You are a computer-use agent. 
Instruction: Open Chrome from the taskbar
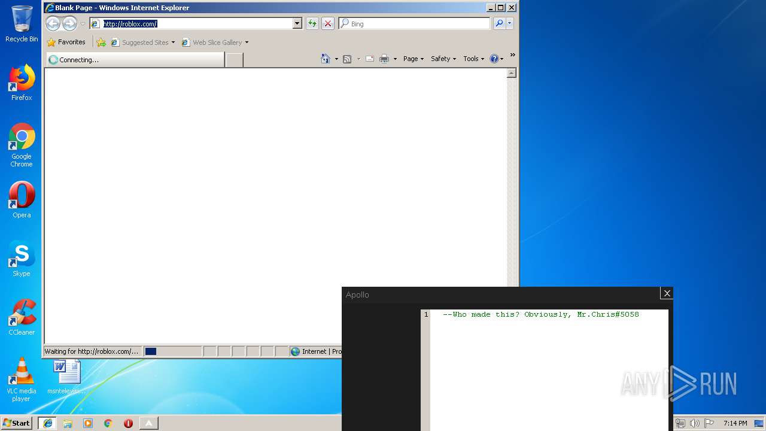pos(108,423)
